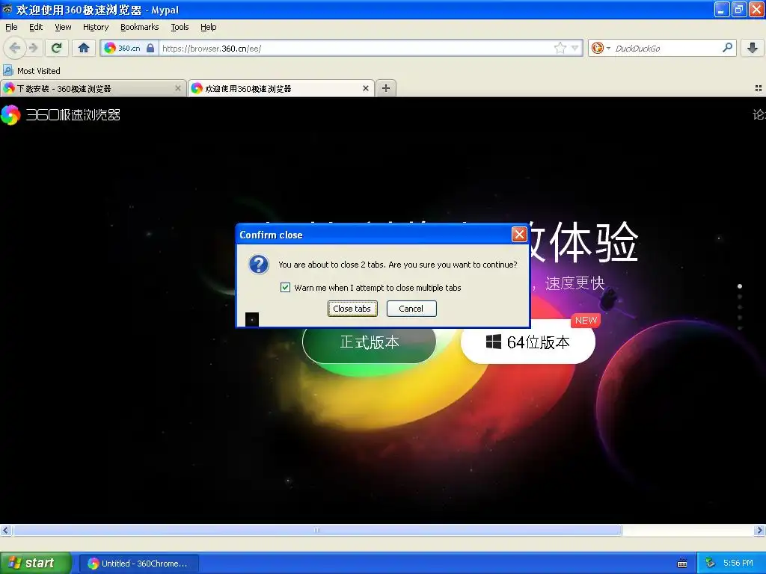
Task: Click the Forward navigation arrow
Action: tap(33, 48)
